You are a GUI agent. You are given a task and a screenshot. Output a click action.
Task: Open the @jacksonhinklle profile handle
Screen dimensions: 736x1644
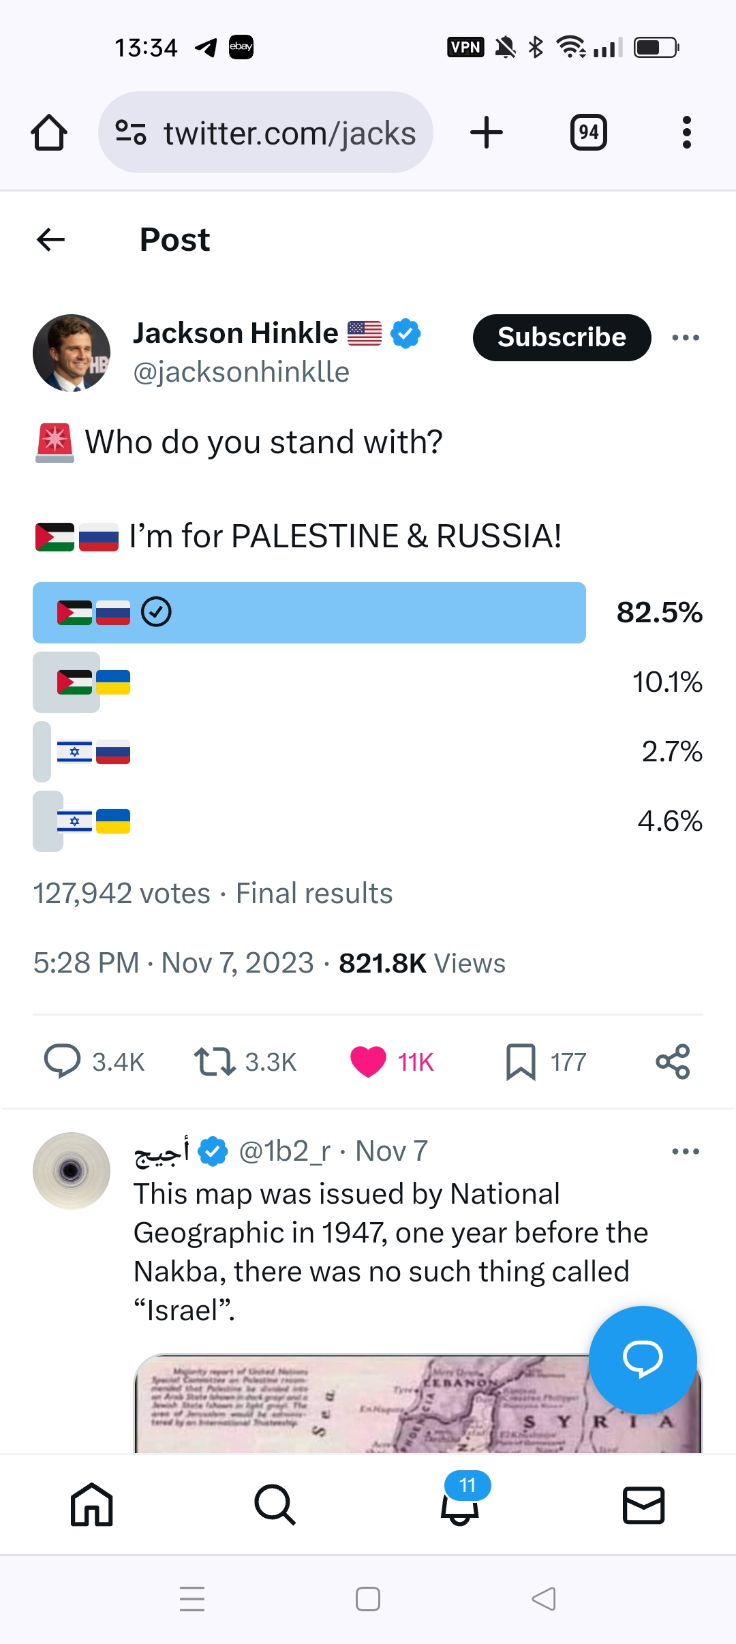(x=241, y=372)
